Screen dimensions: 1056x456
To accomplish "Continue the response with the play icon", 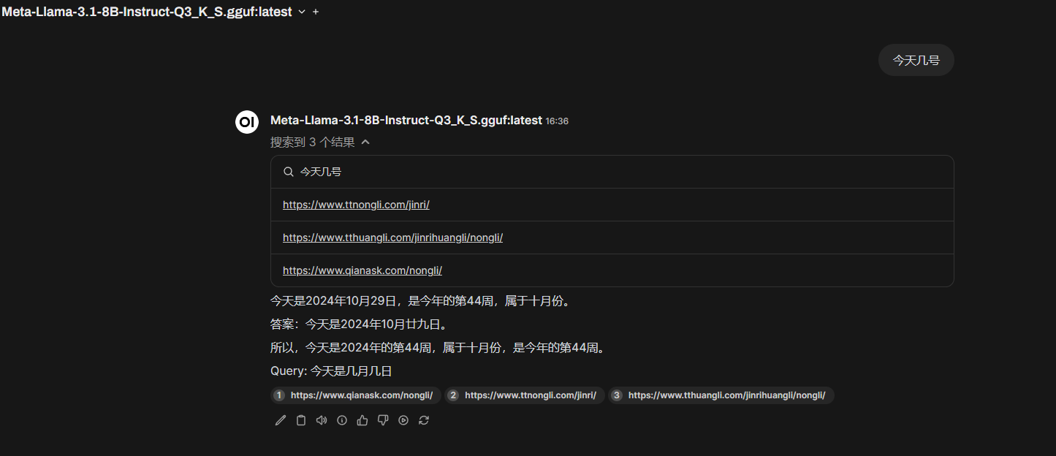I will tap(403, 420).
